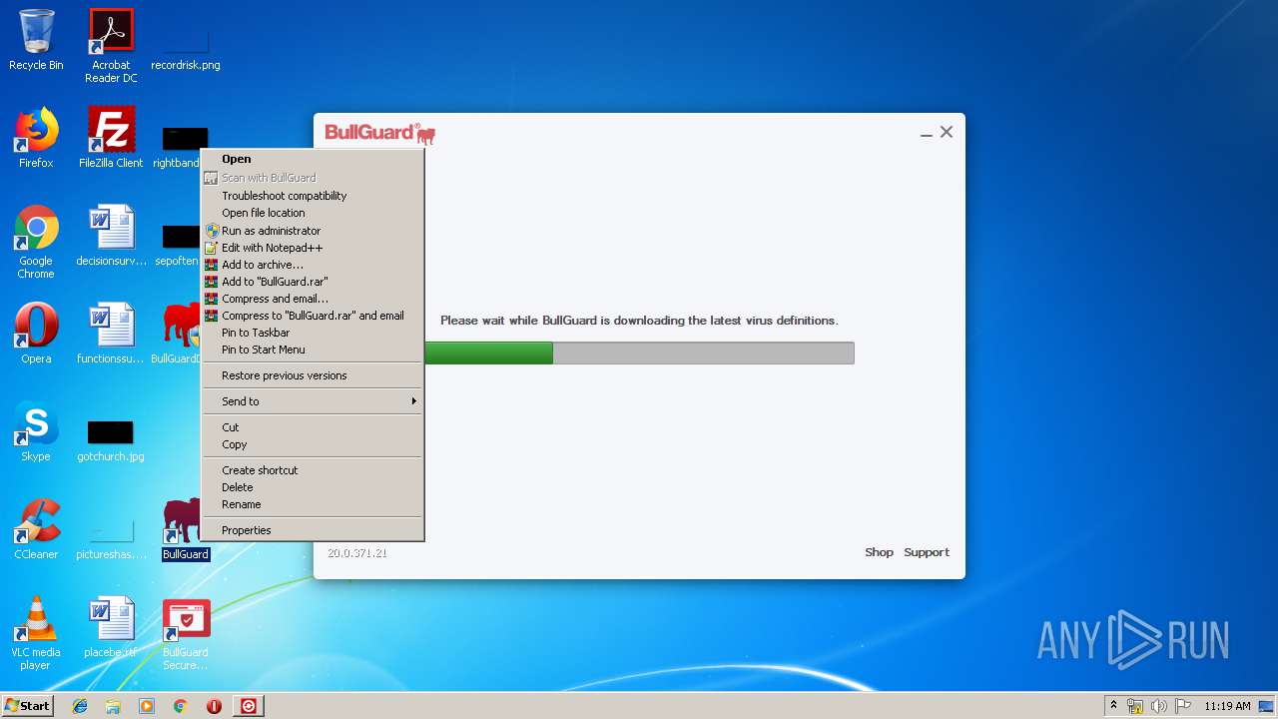Click the Action Center flag icon
1278x719 pixels.
coord(1182,706)
